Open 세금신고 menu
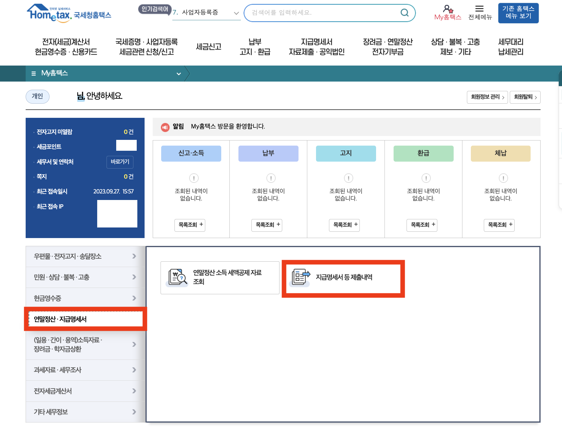The height and width of the screenshot is (432, 562). (x=209, y=47)
